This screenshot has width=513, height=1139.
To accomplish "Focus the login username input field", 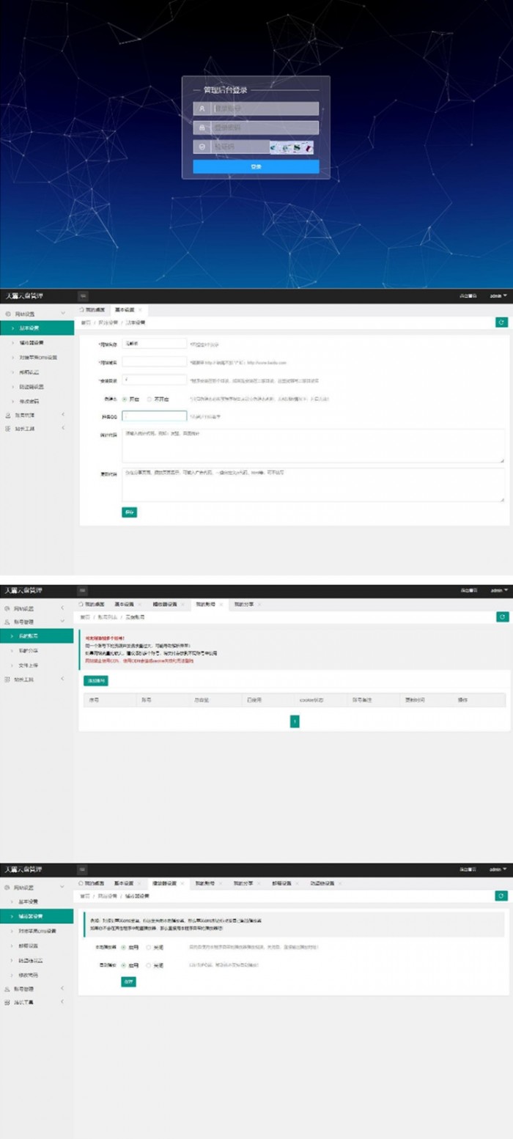I will pyautogui.click(x=265, y=108).
